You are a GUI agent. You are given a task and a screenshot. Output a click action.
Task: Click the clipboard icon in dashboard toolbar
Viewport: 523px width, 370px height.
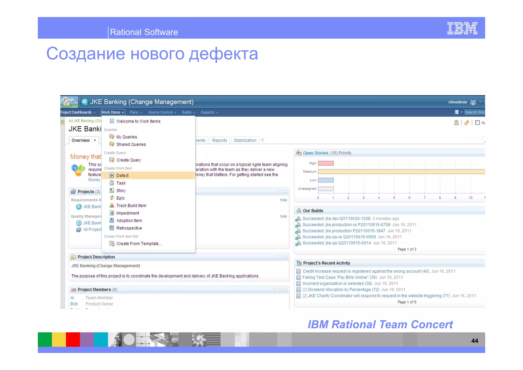tap(456, 123)
